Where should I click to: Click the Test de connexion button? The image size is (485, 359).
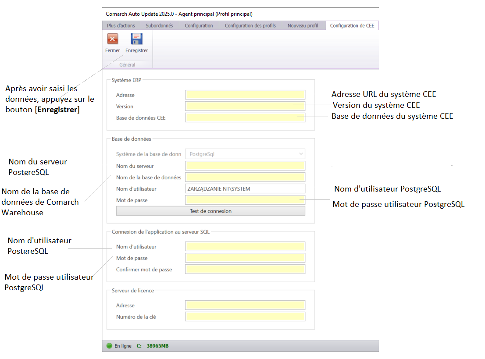click(210, 211)
